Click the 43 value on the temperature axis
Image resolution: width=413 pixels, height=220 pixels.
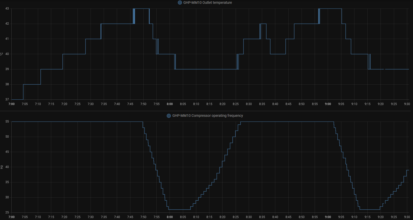point(7,9)
